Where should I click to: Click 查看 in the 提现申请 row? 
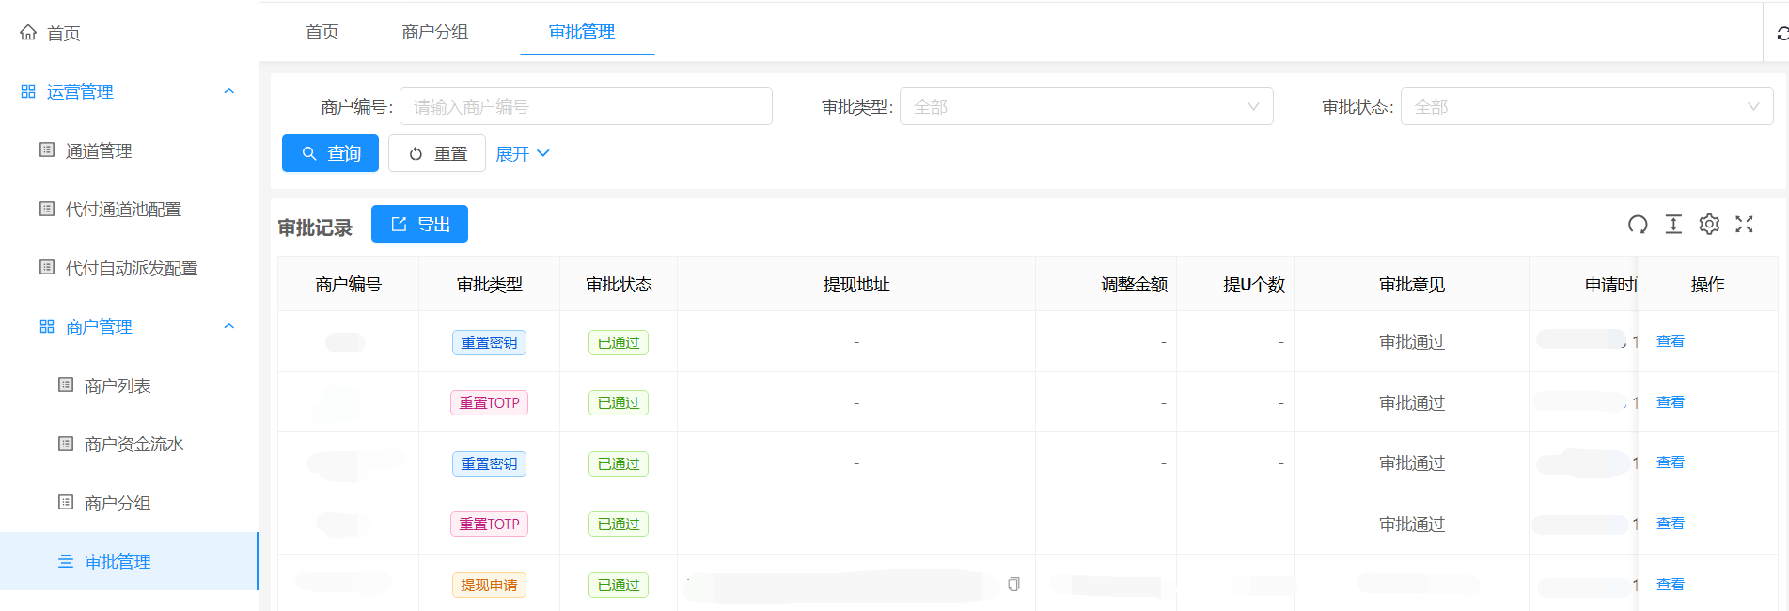(1670, 585)
